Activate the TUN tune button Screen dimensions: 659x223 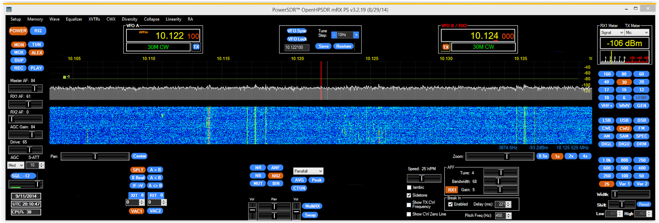point(37,44)
